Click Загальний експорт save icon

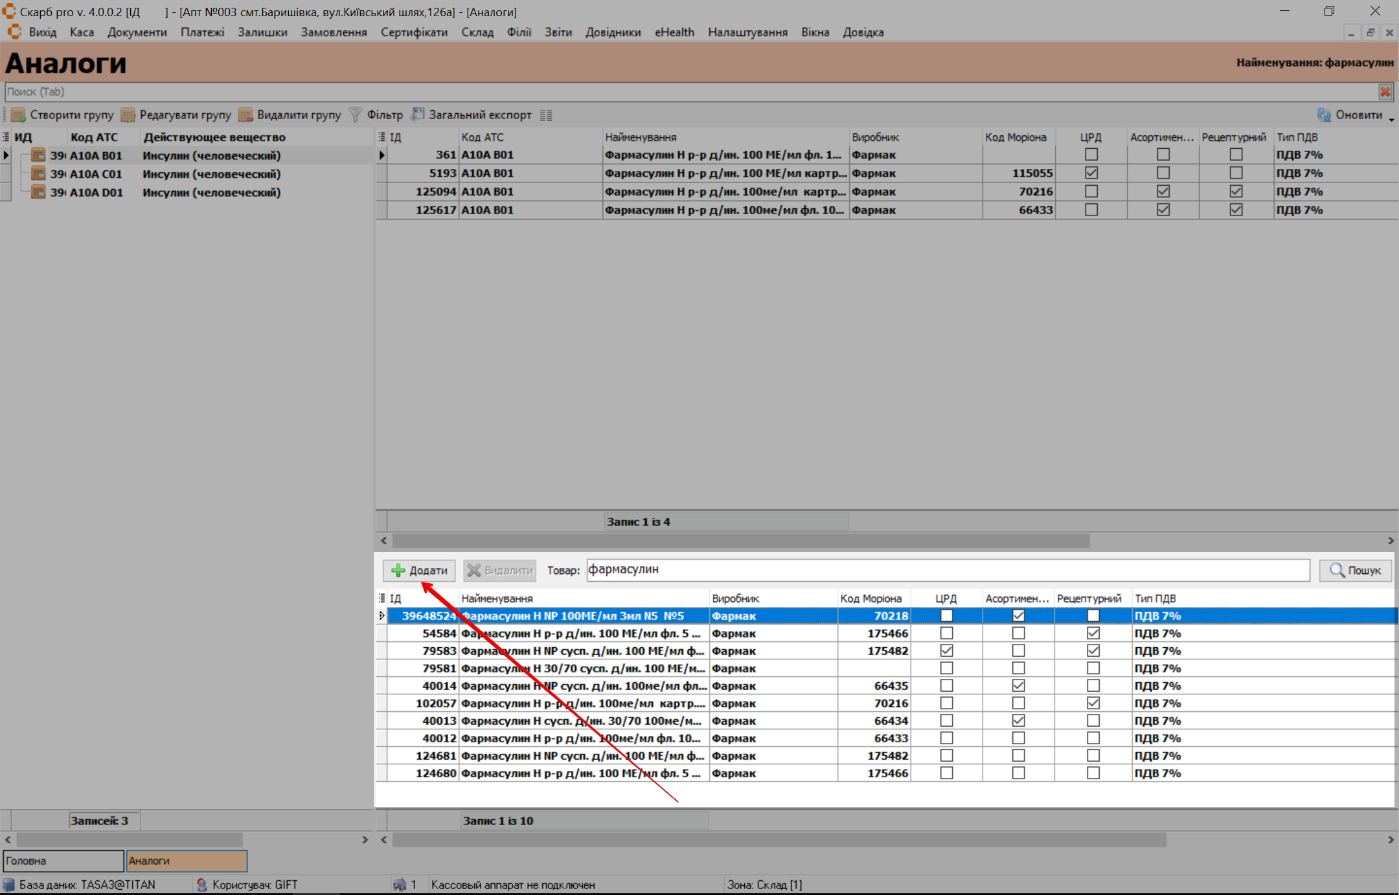pos(418,115)
